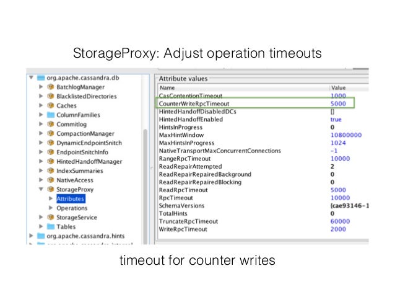Screen dimensions: 395x297
Task: Expand the Attributes node arrow
Action: coord(51,198)
